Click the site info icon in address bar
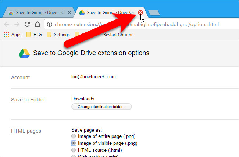Image resolution: width=239 pixels, height=157 pixels. 50,24
